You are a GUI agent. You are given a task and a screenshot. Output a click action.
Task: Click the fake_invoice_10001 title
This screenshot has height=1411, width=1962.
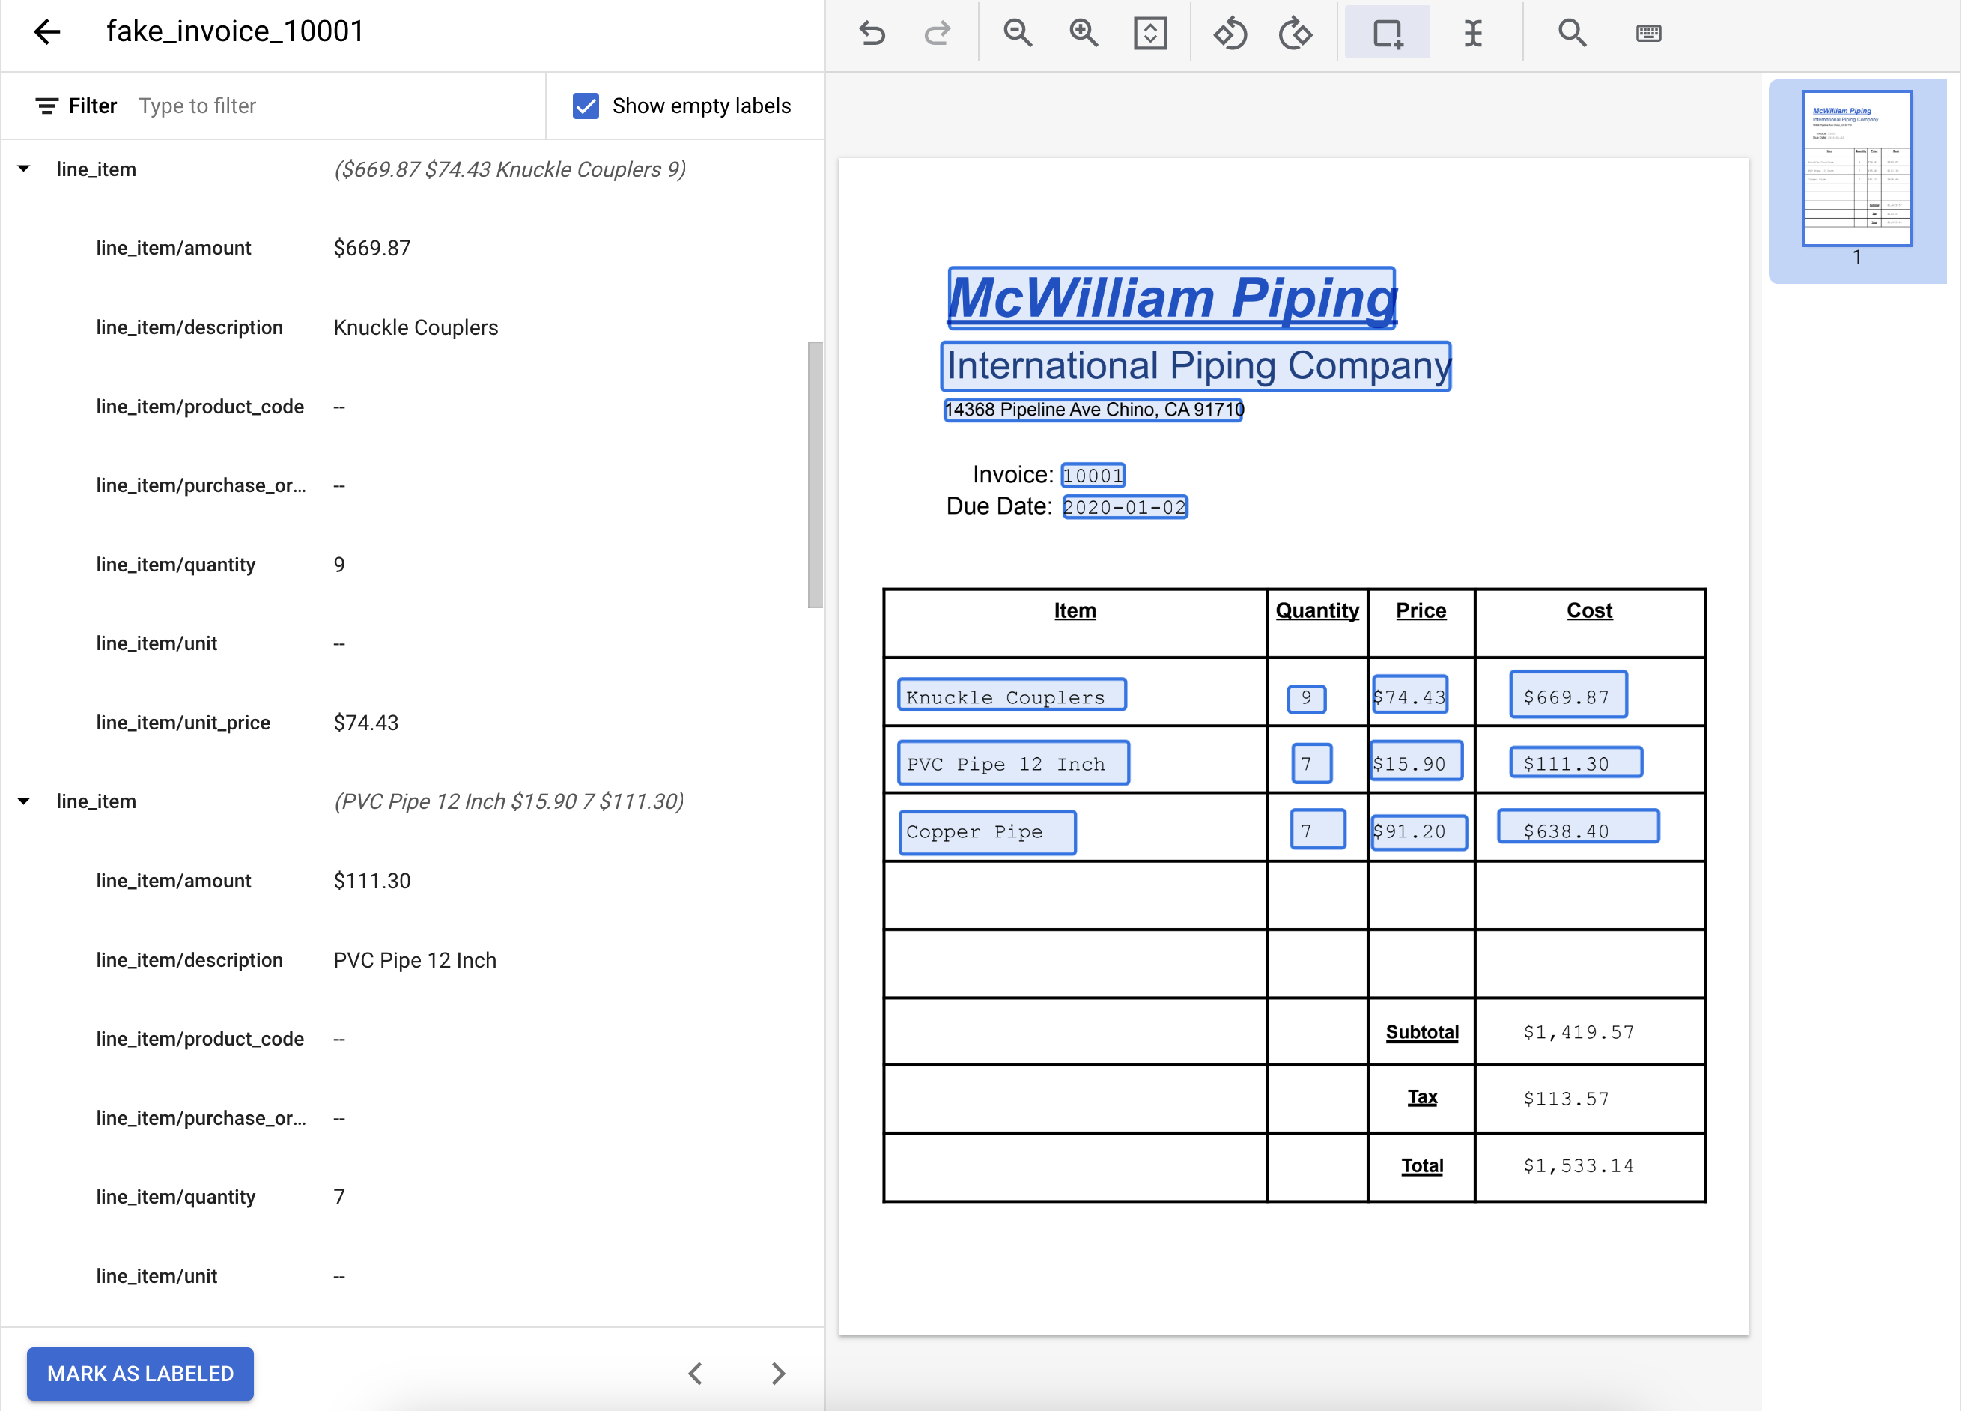click(x=235, y=32)
